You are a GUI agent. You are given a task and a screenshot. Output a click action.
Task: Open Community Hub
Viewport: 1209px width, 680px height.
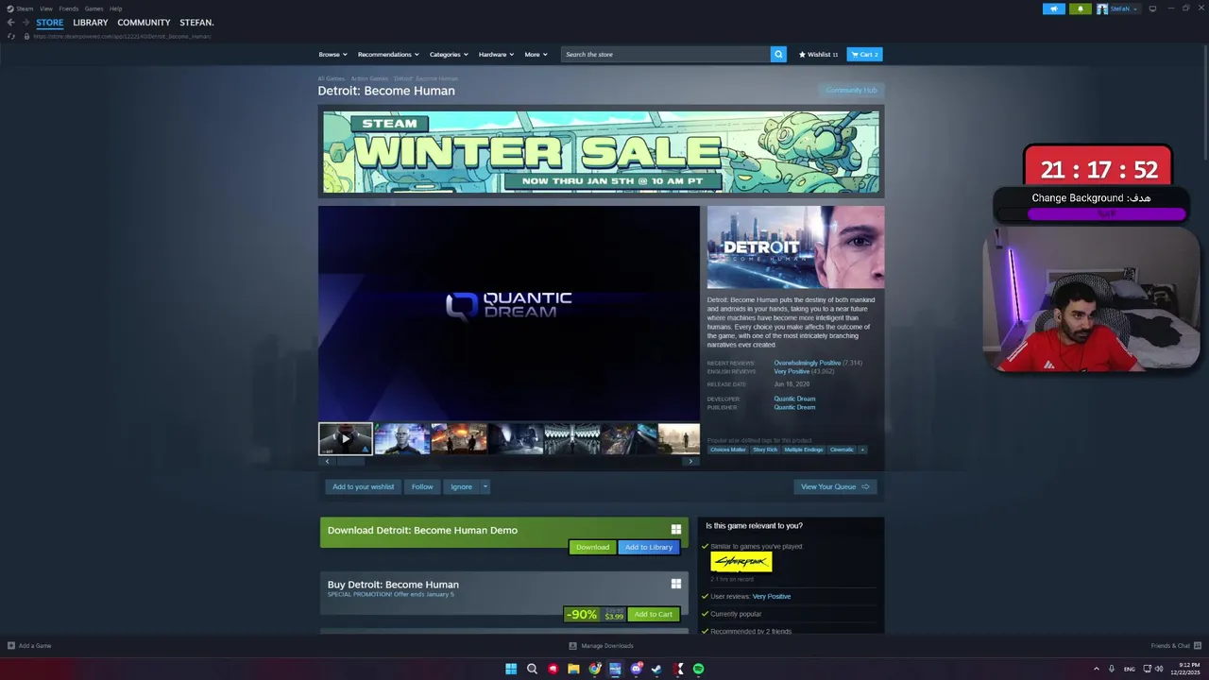851,90
